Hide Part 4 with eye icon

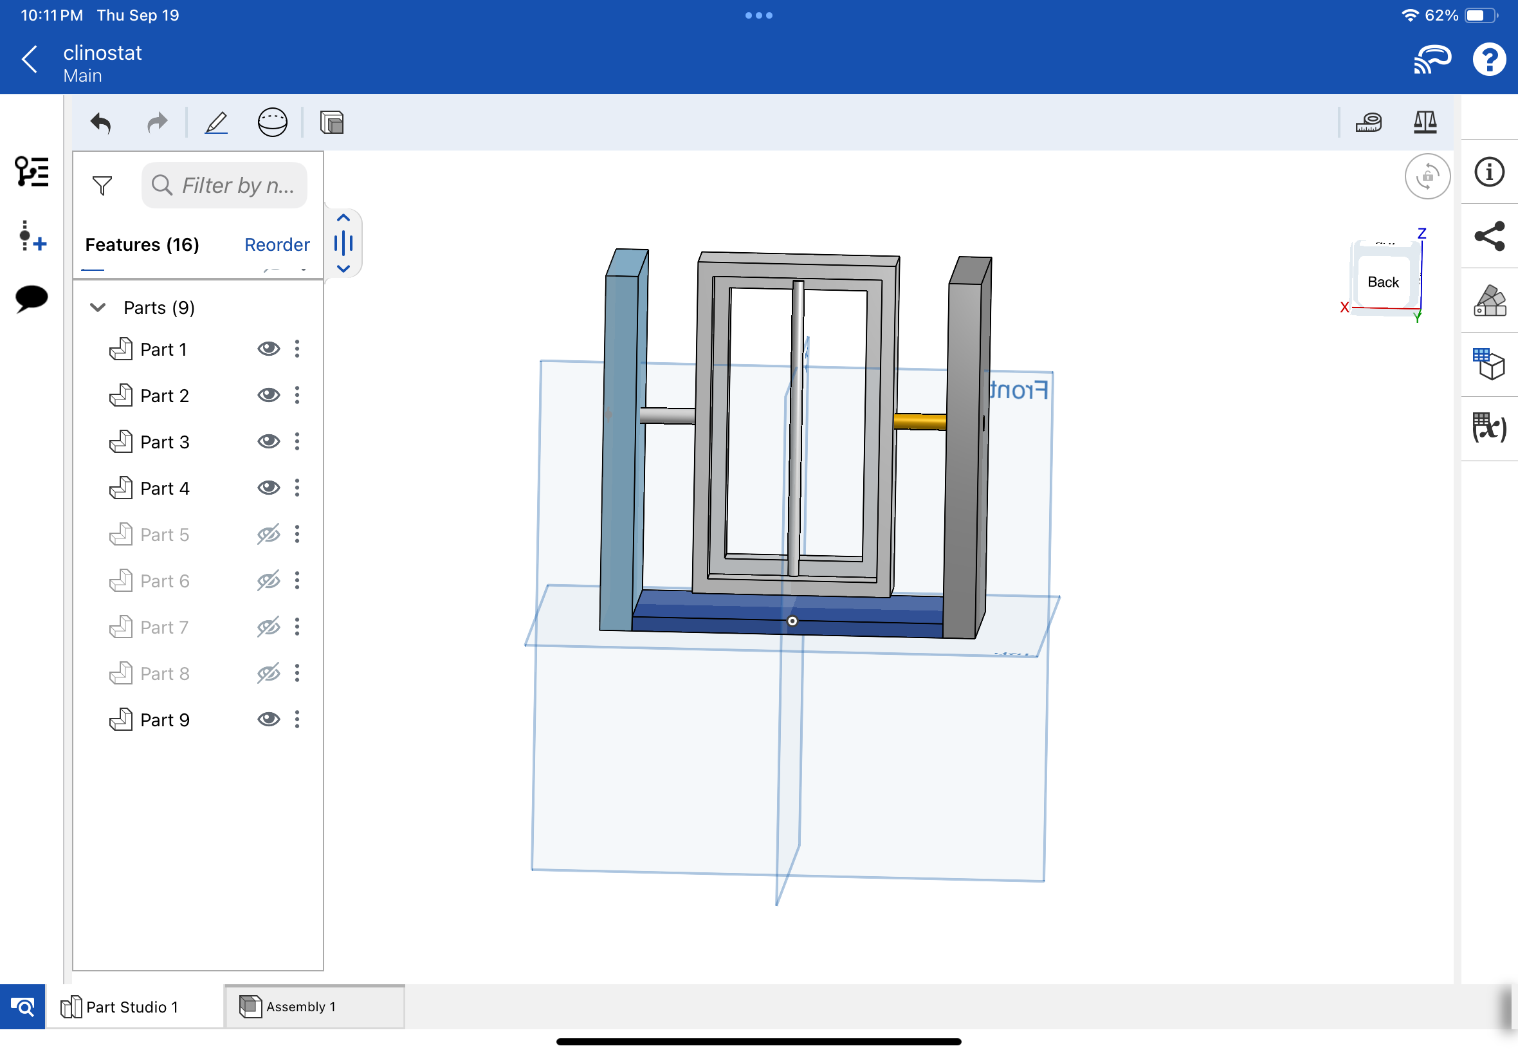pos(268,488)
